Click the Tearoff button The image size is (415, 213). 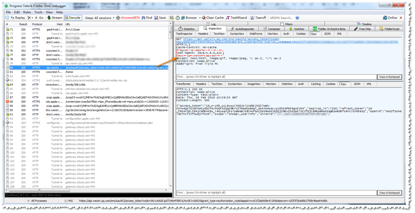tap(258, 18)
